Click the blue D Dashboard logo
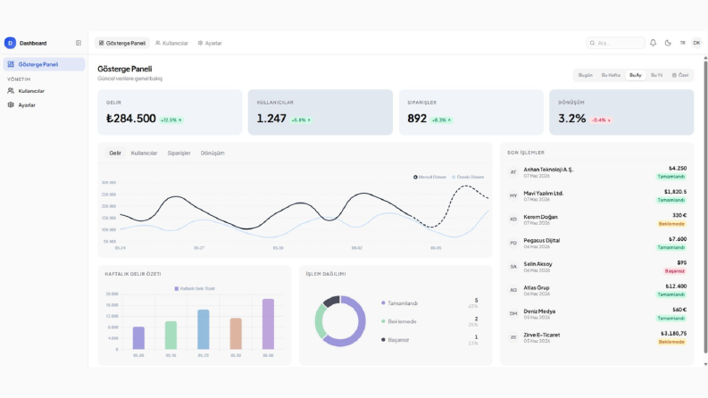 [x=10, y=43]
